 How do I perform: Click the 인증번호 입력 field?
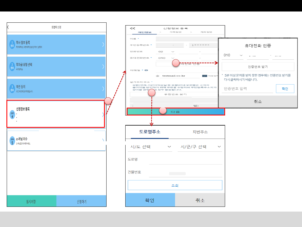[x=247, y=89]
